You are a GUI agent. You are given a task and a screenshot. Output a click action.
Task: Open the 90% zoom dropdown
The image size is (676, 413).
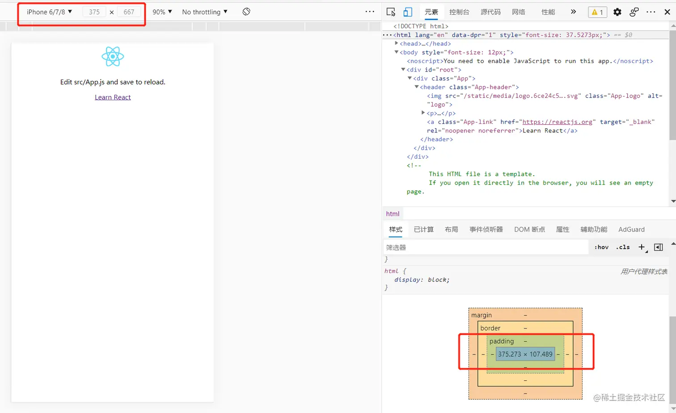162,12
